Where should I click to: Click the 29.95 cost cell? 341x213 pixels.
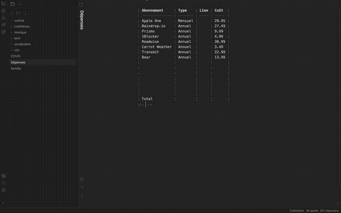(x=220, y=21)
